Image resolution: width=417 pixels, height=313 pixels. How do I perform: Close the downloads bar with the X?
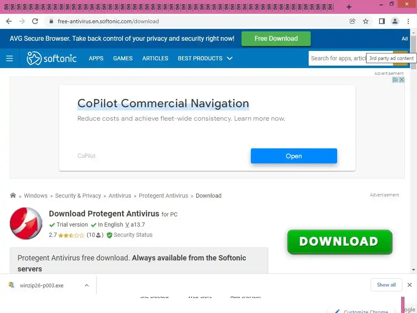click(410, 285)
